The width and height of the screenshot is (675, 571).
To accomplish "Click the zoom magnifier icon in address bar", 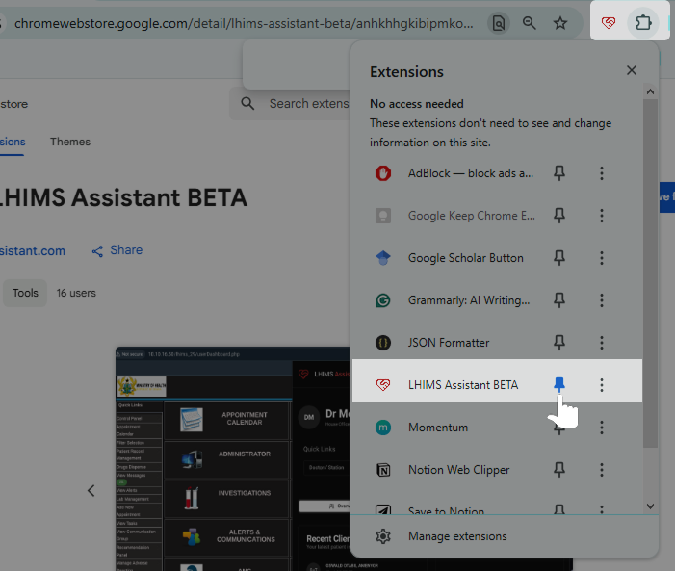I will [x=530, y=22].
